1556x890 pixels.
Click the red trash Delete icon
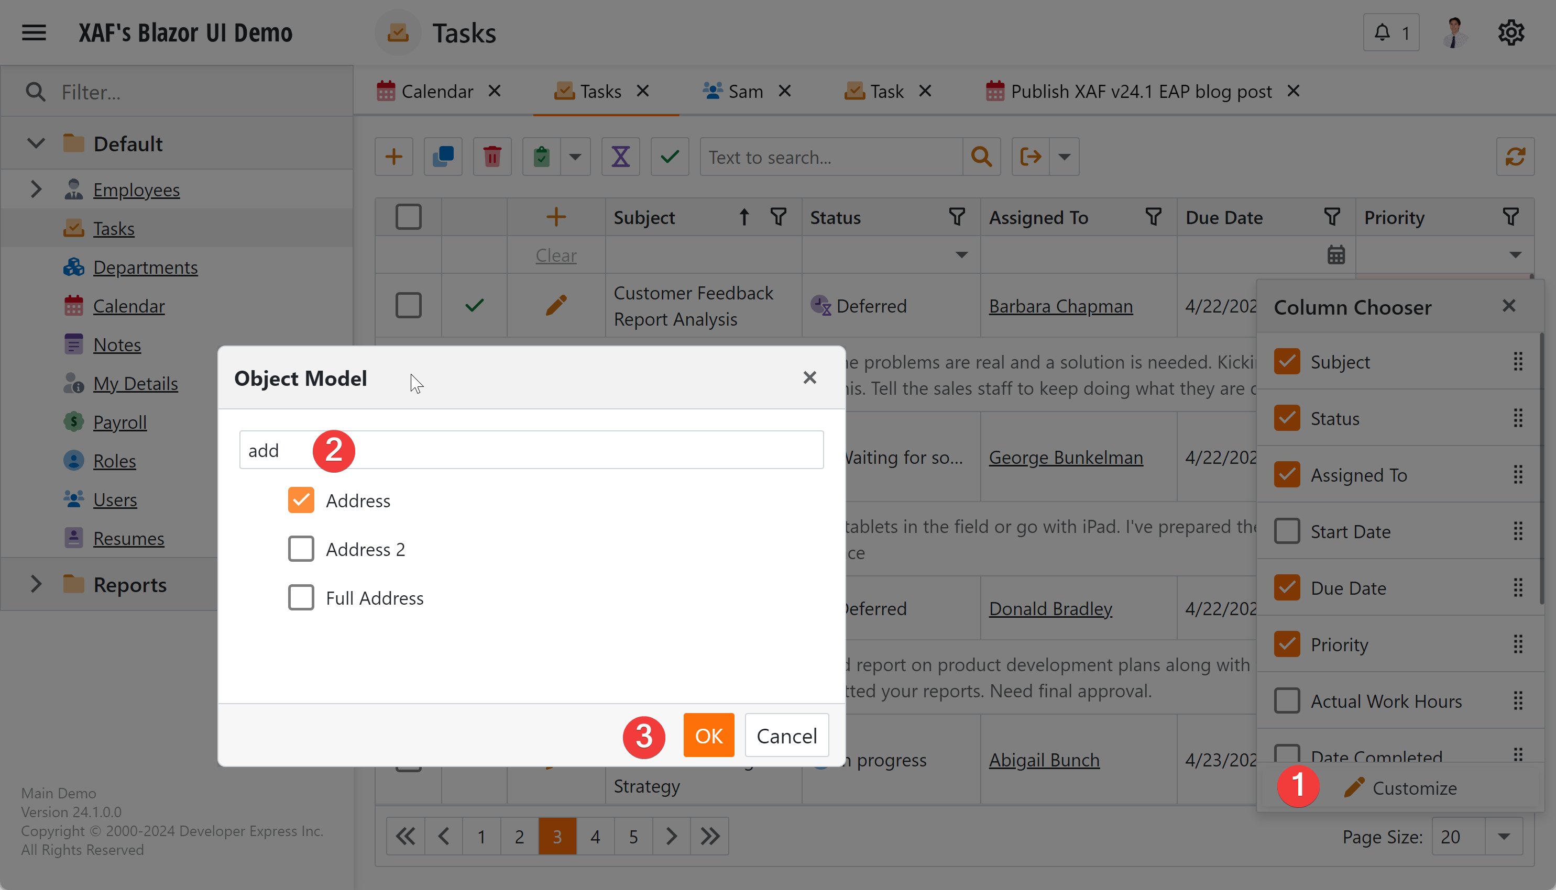coord(492,157)
